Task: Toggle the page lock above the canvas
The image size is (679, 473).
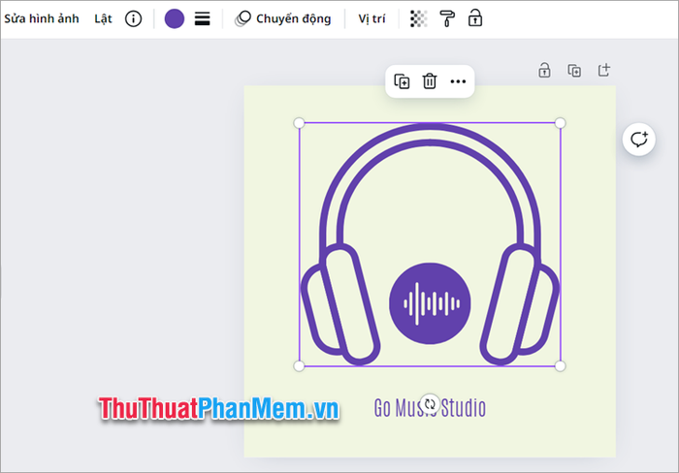Action: pos(545,70)
